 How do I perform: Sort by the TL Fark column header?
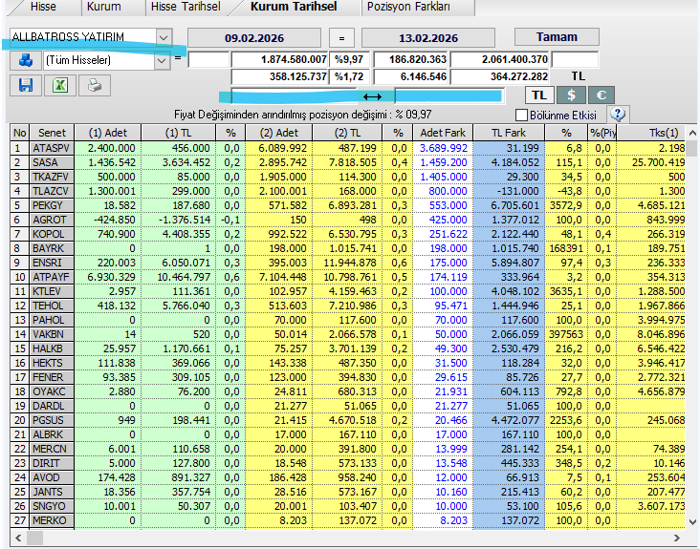pos(509,133)
